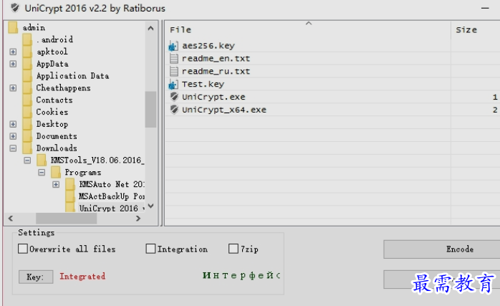Select the UniCrypt.exe file name

tap(213, 97)
